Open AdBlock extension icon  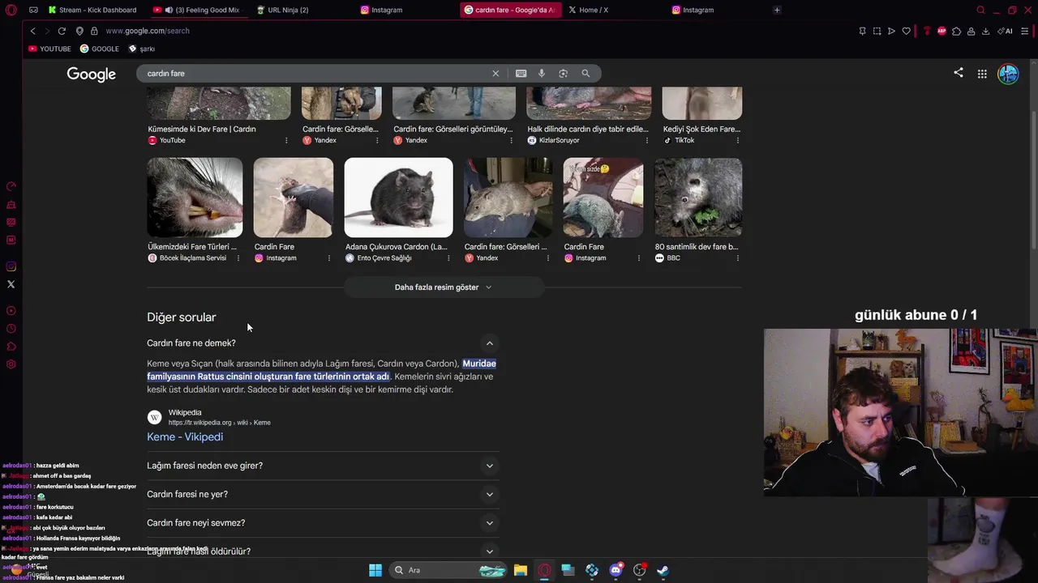point(941,31)
